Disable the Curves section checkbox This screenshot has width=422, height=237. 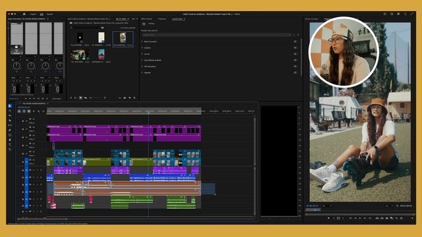(x=295, y=54)
